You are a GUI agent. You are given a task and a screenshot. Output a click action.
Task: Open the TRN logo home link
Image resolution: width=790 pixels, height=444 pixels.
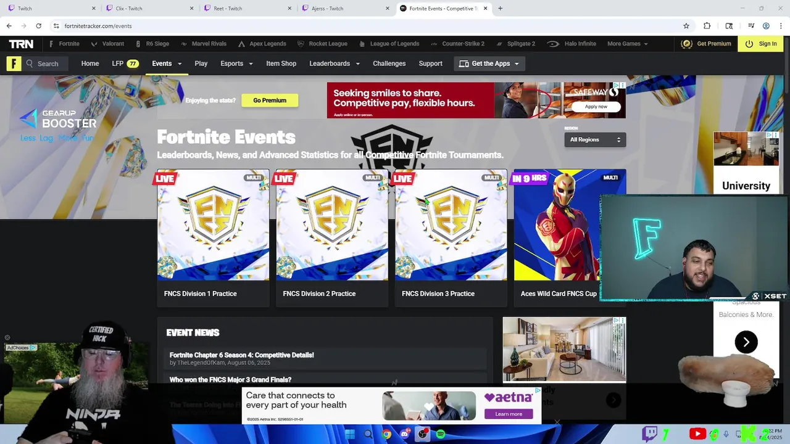[21, 44]
